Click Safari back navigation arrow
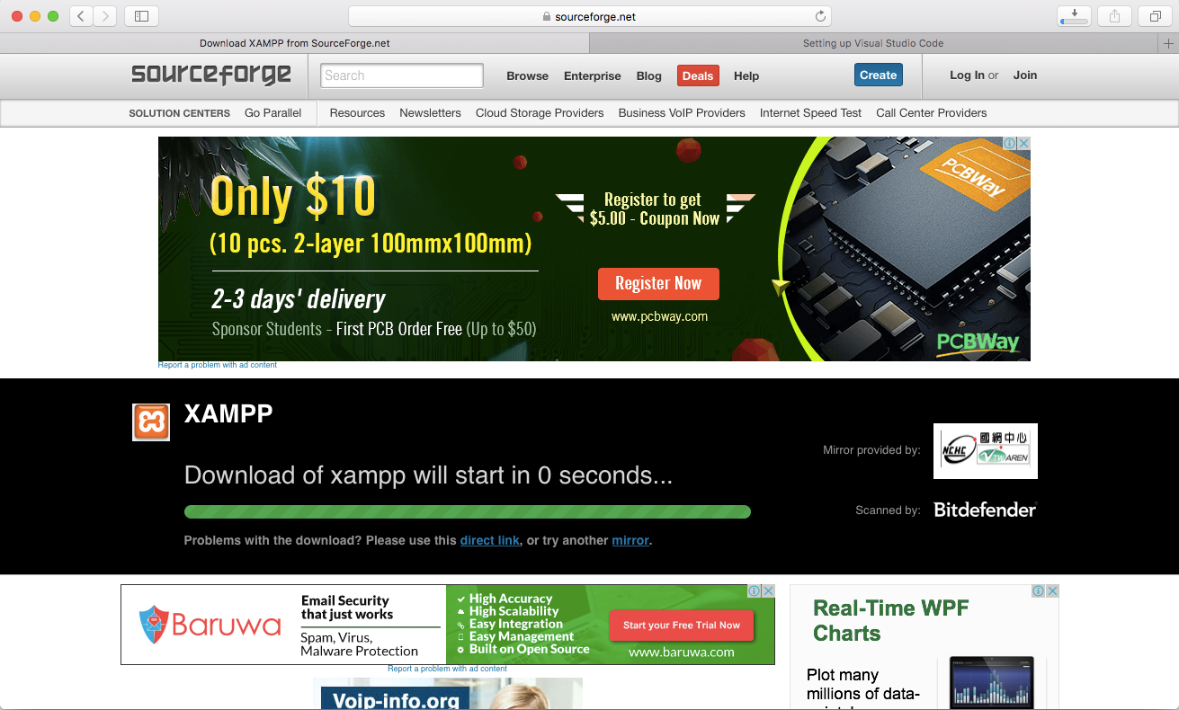 click(81, 16)
